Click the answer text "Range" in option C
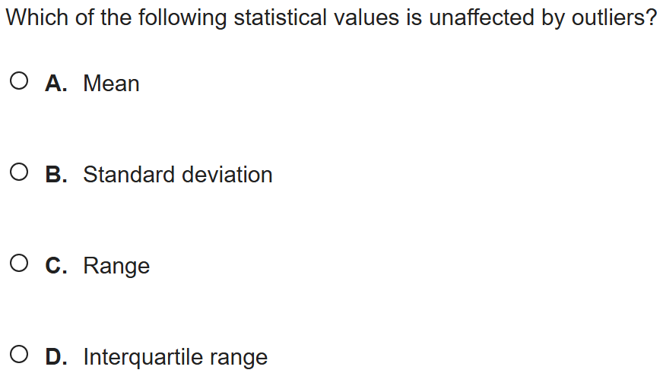This screenshot has height=392, width=663. point(116,266)
